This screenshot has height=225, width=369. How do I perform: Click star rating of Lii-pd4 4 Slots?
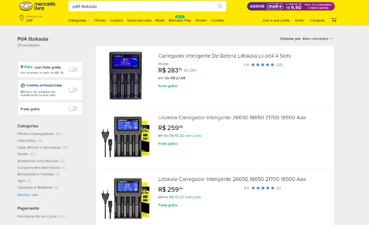[x=263, y=65]
